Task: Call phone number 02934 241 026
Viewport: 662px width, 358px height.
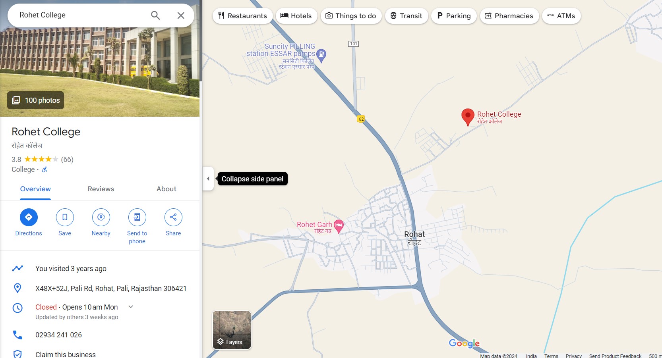Action: (x=58, y=335)
